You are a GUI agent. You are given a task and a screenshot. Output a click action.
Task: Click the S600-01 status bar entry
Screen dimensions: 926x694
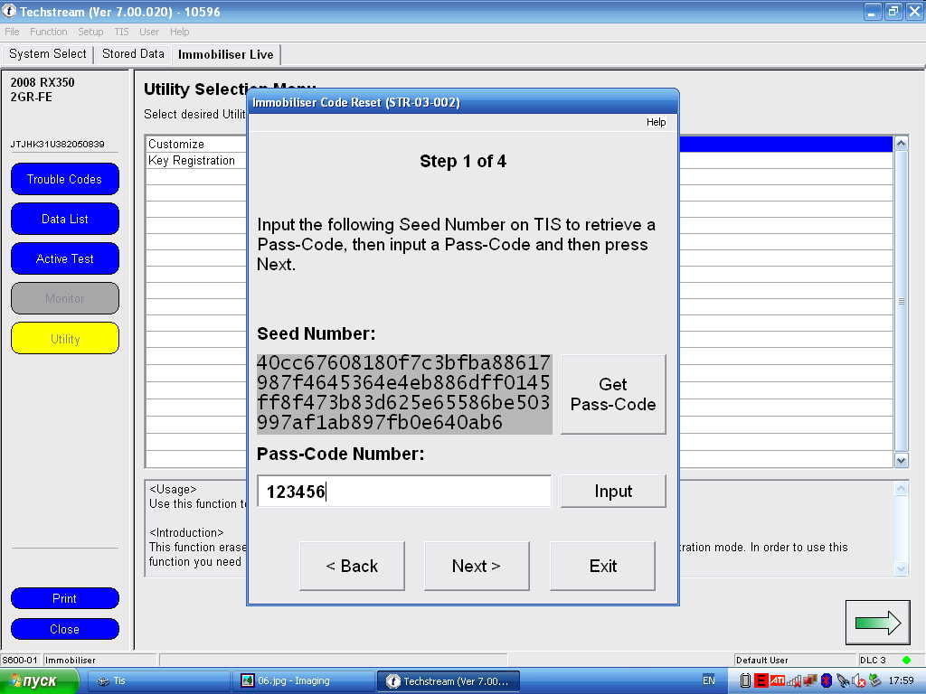coord(20,660)
